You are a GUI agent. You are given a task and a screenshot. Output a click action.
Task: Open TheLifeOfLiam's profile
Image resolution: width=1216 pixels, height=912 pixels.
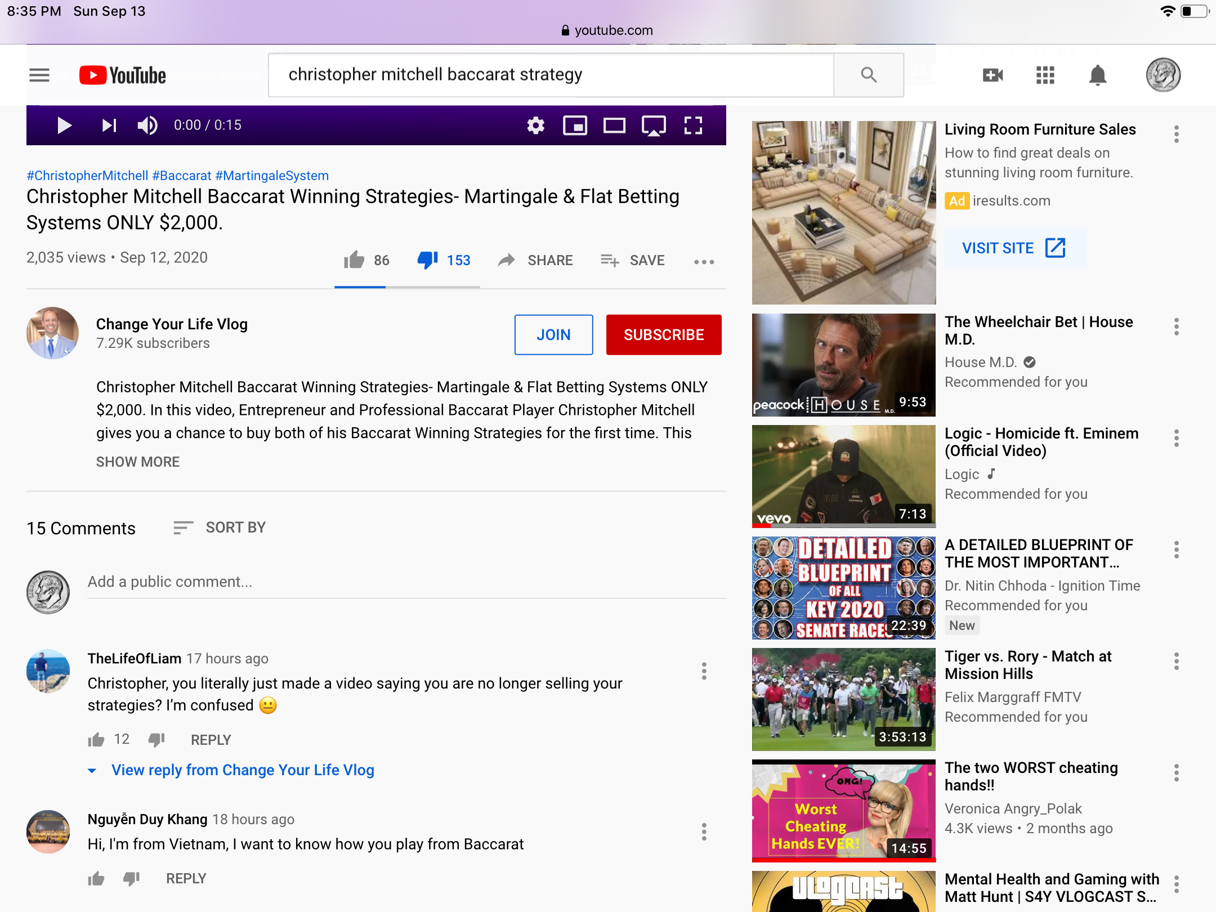click(x=135, y=658)
